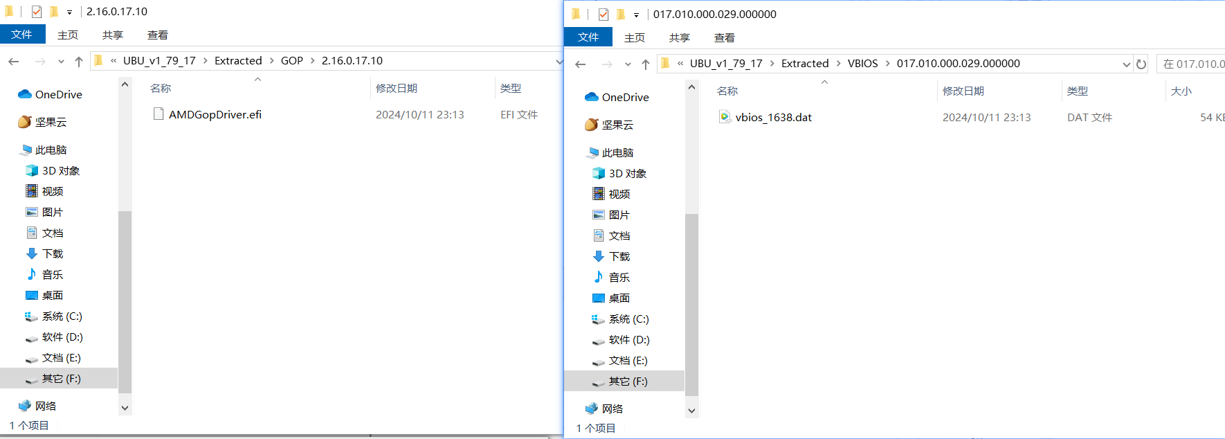The width and height of the screenshot is (1225, 439).
Task: Open 图片 folder in right window
Action: pos(619,215)
